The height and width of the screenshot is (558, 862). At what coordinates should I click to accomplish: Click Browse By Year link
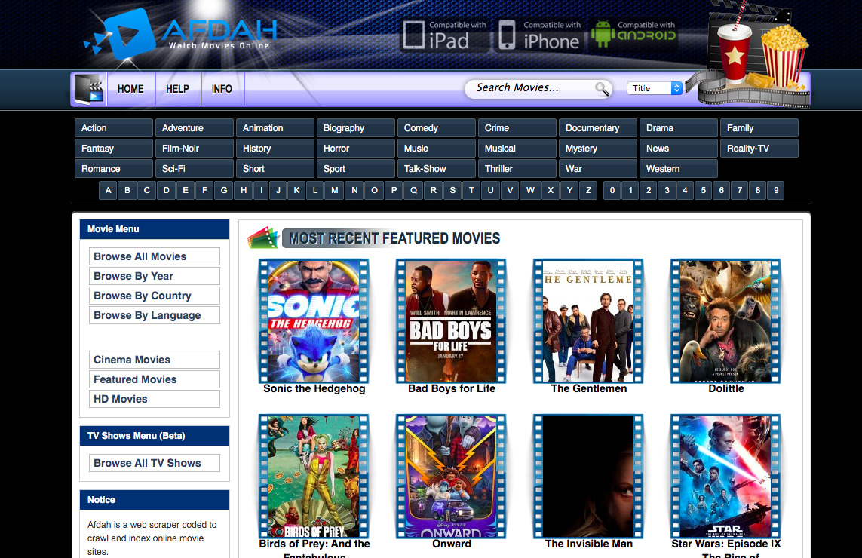[154, 276]
